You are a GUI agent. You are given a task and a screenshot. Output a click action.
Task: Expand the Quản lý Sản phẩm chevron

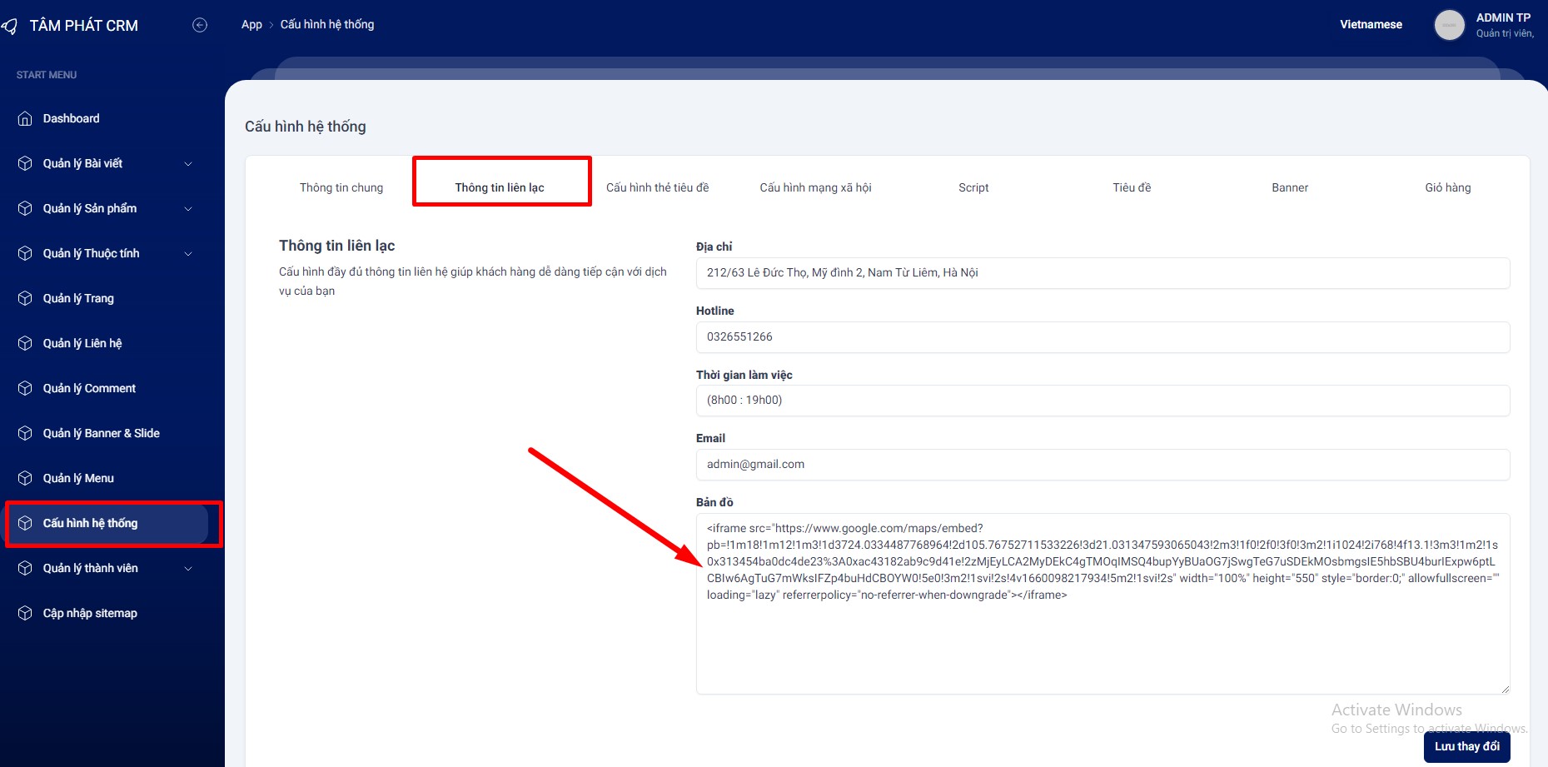188,209
